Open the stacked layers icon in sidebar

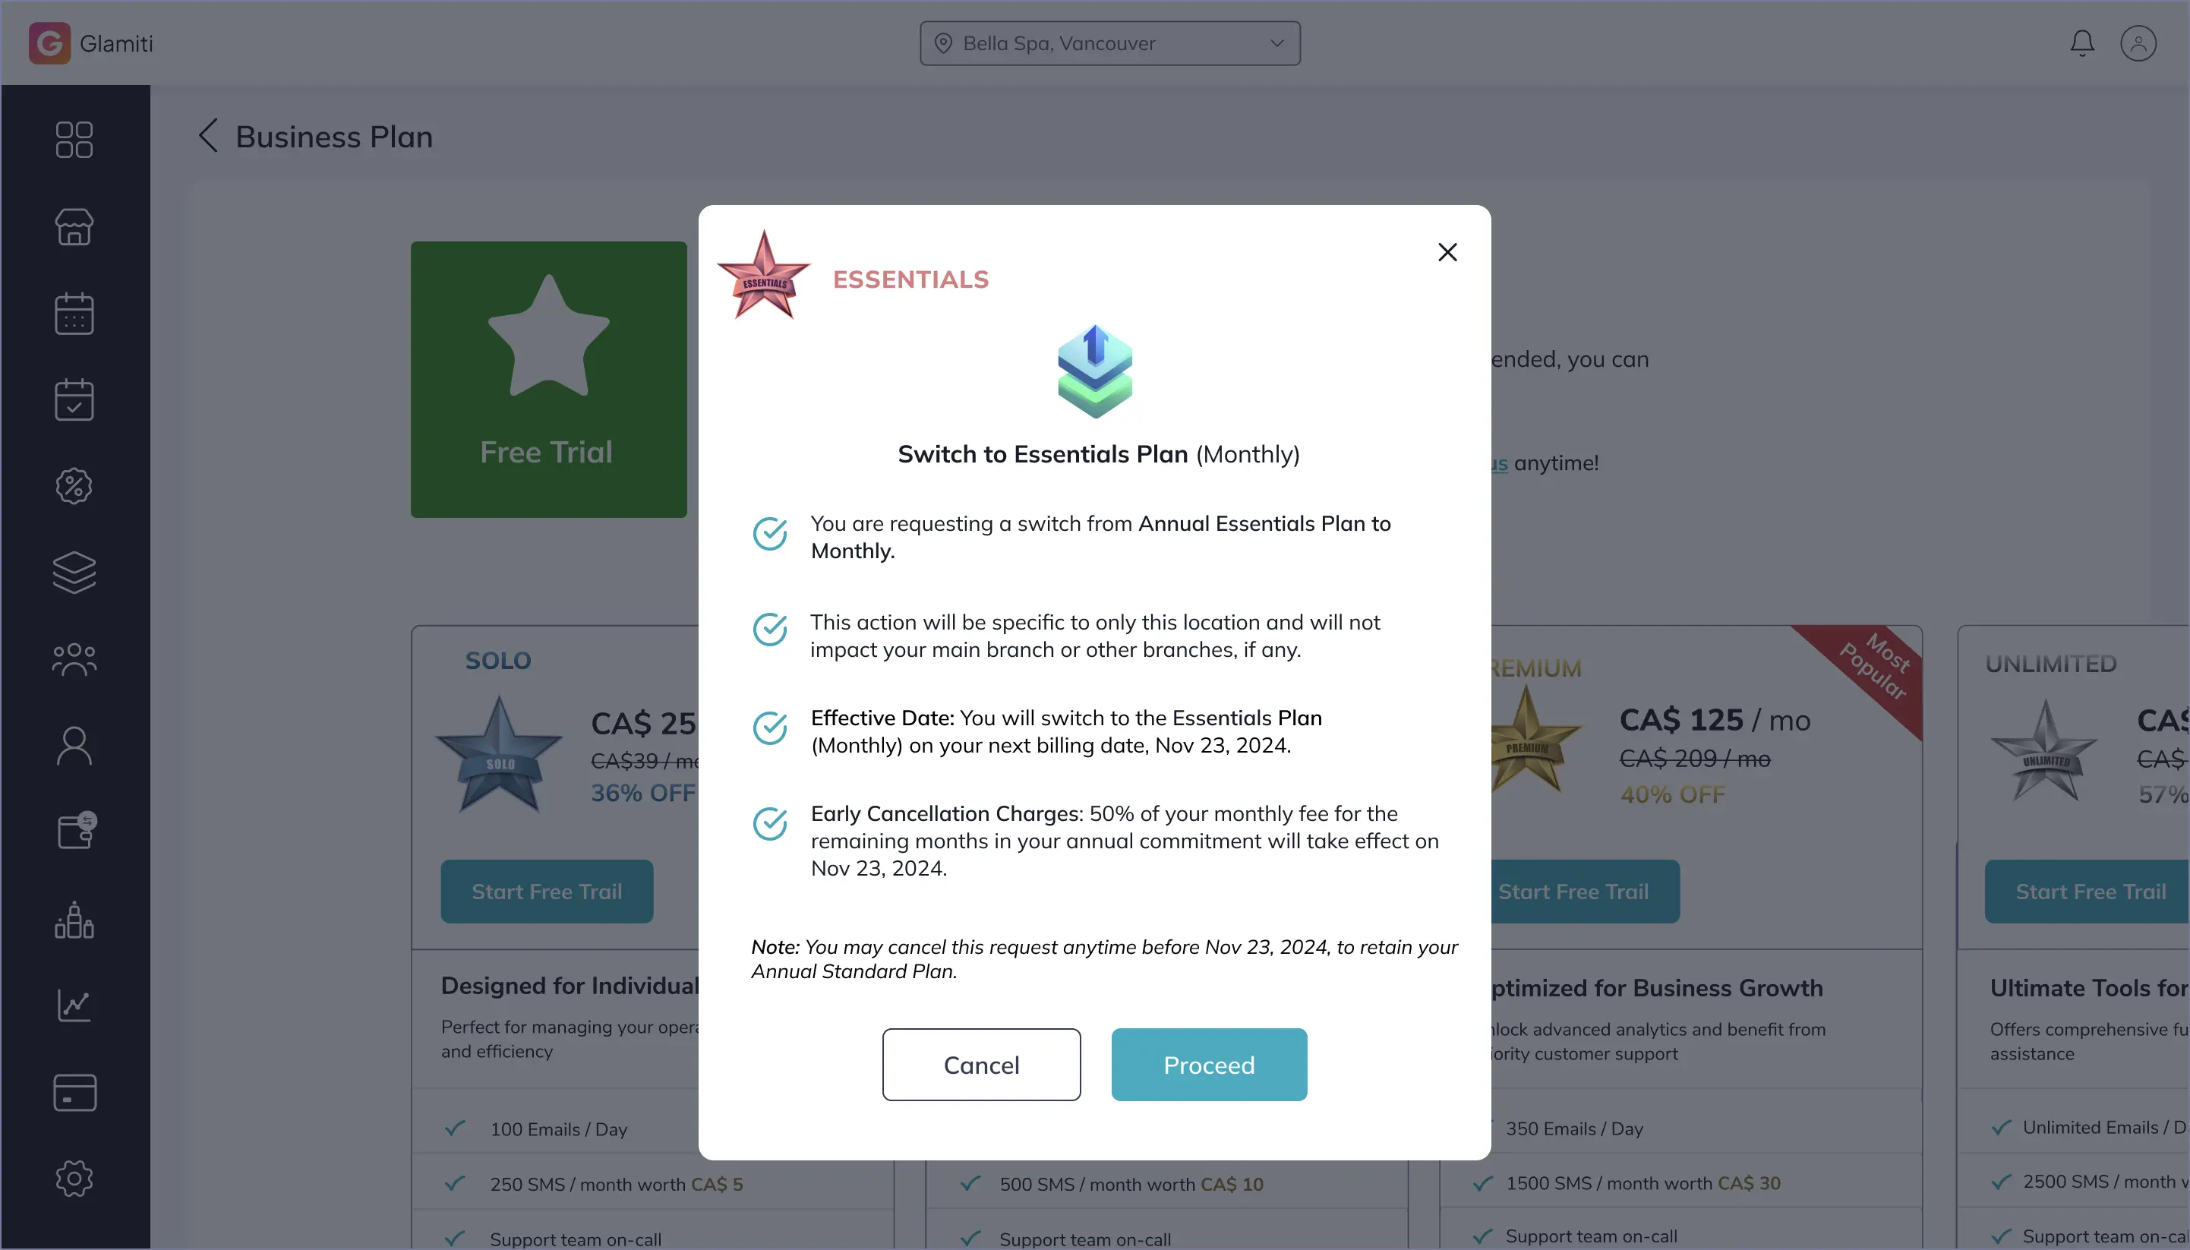[x=74, y=572]
